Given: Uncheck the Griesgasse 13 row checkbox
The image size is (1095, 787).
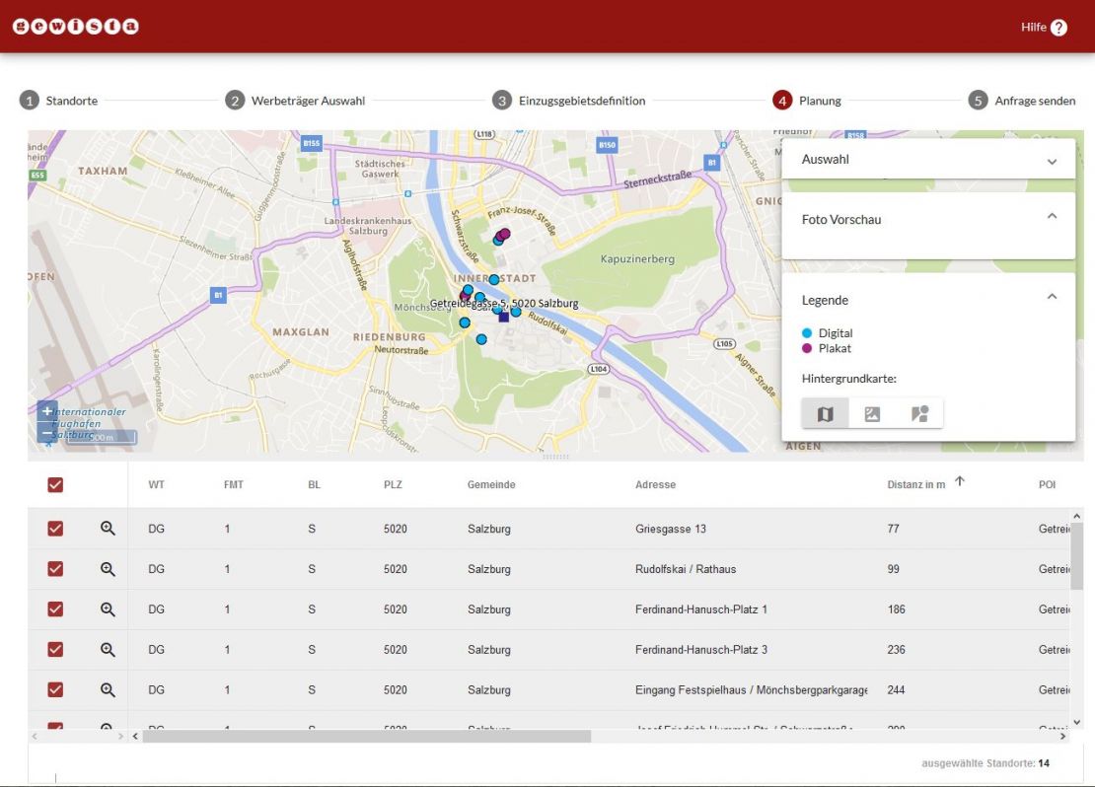Looking at the screenshot, I should pyautogui.click(x=55, y=529).
